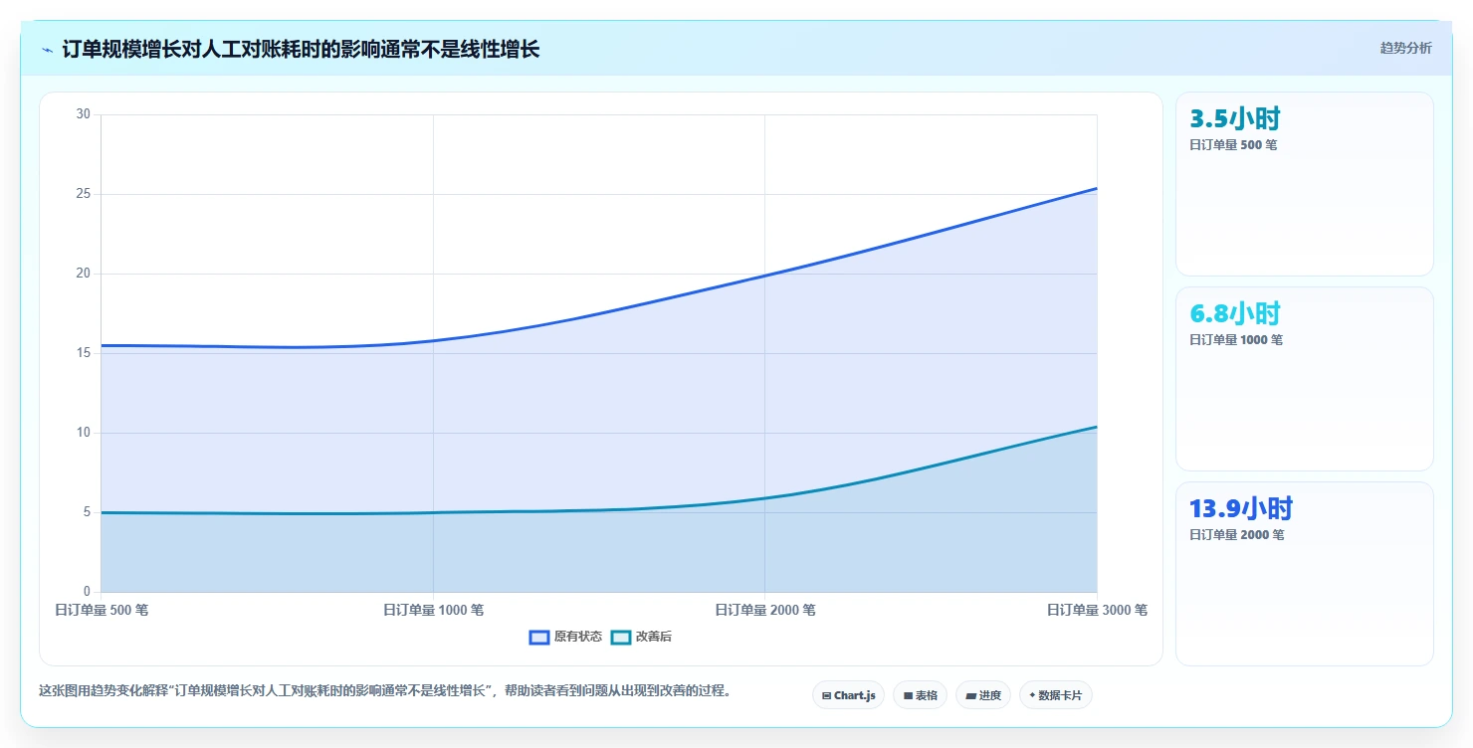The width and height of the screenshot is (1473, 748).
Task: Open the 13.9小时 data card
Action: click(1304, 574)
